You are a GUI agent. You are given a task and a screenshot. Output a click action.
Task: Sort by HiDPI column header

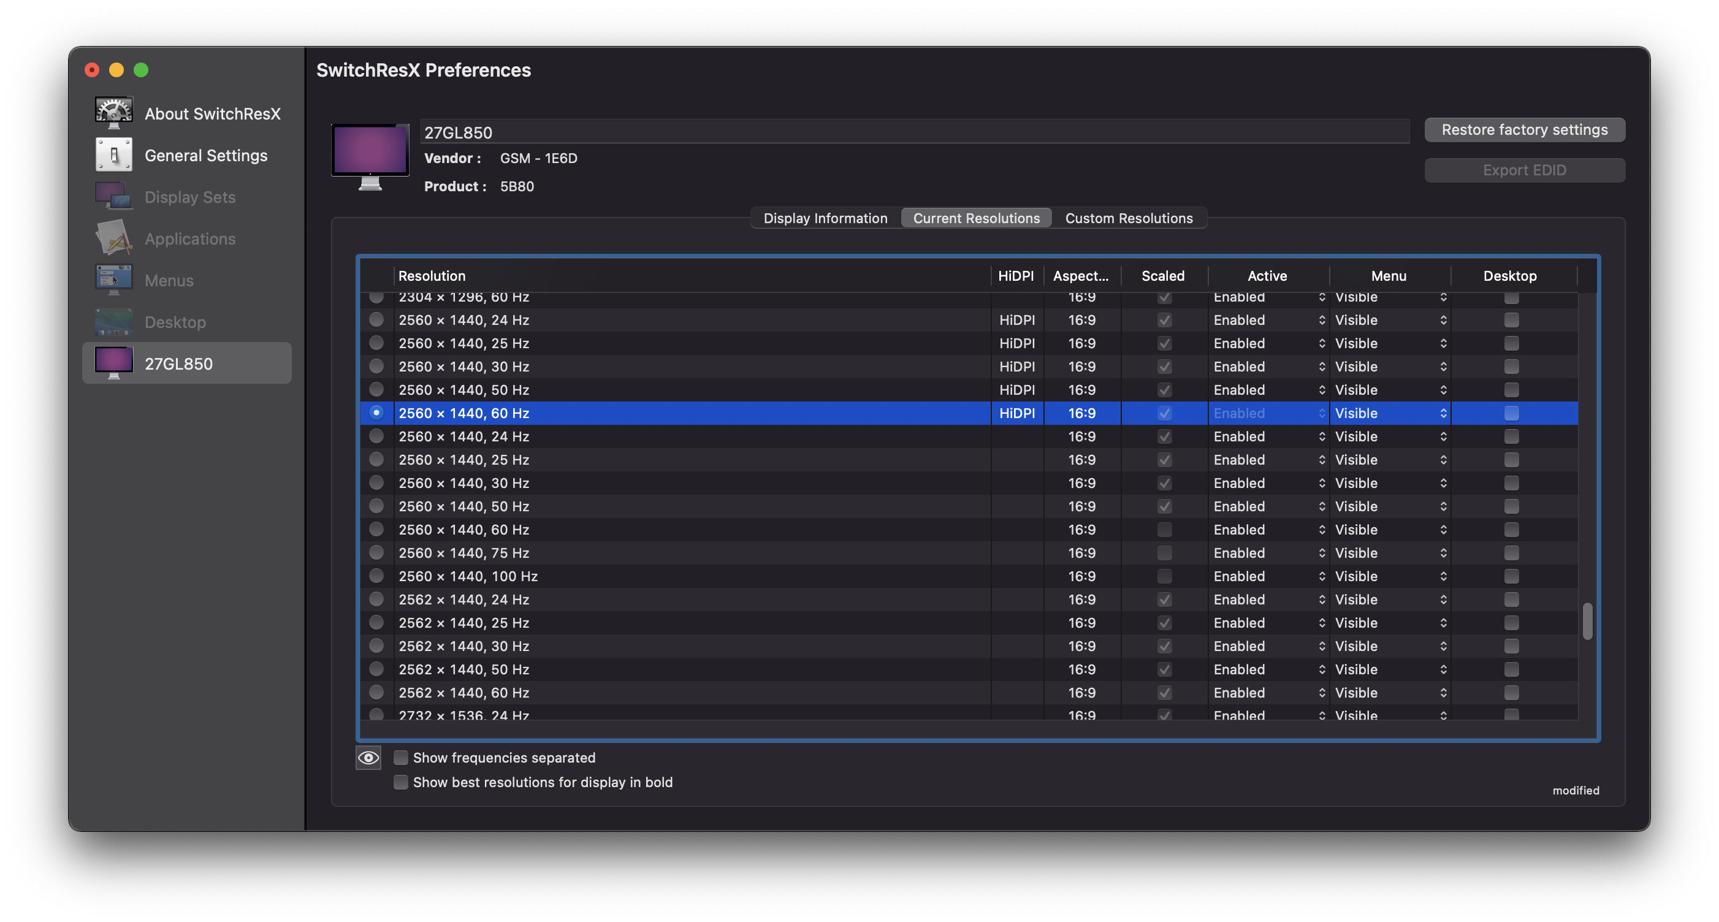coord(1016,275)
